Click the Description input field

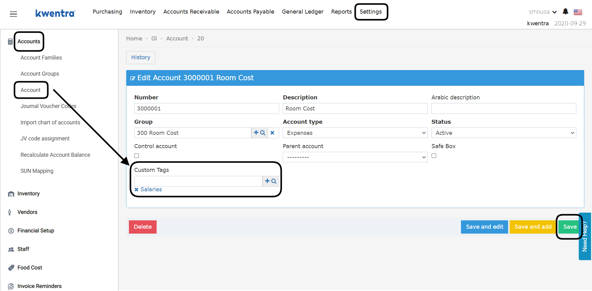coord(355,109)
